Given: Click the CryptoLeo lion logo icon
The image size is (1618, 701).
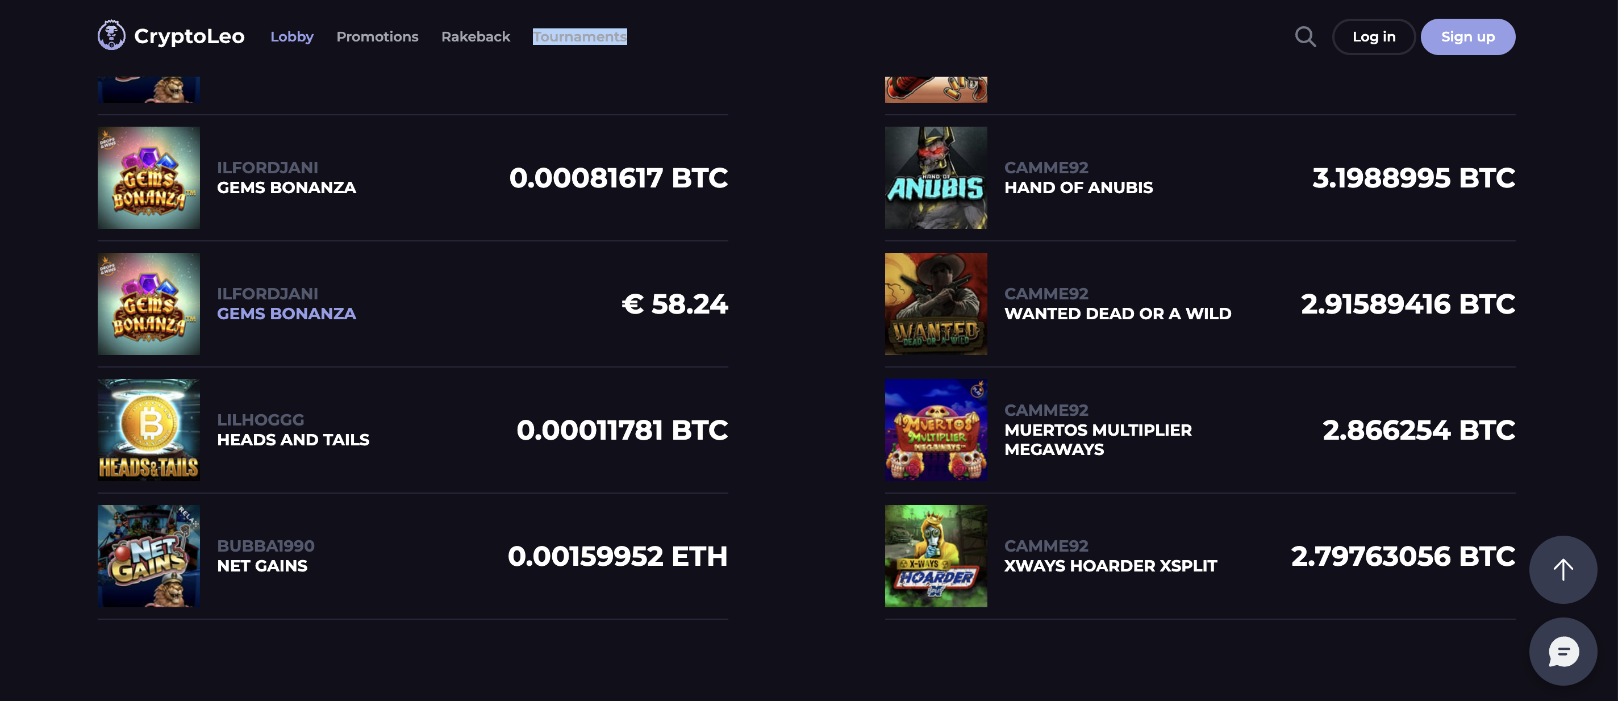Looking at the screenshot, I should (x=111, y=35).
